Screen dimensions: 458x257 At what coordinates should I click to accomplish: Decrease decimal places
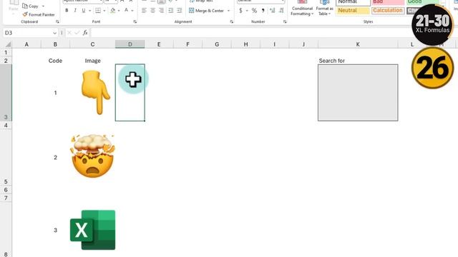pos(281,11)
